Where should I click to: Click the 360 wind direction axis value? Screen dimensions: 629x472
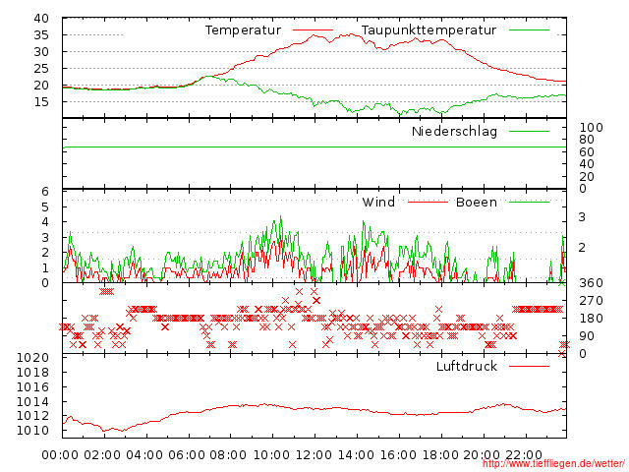click(x=591, y=283)
